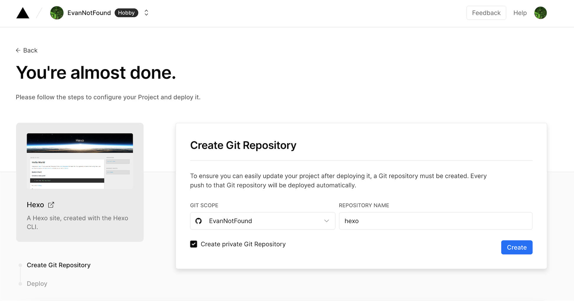Click the Hobby plan badge
The height and width of the screenshot is (301, 574).
point(126,13)
